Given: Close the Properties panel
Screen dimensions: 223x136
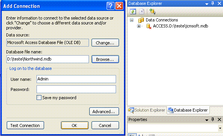Looking at the screenshot, I should [x=219, y=119].
